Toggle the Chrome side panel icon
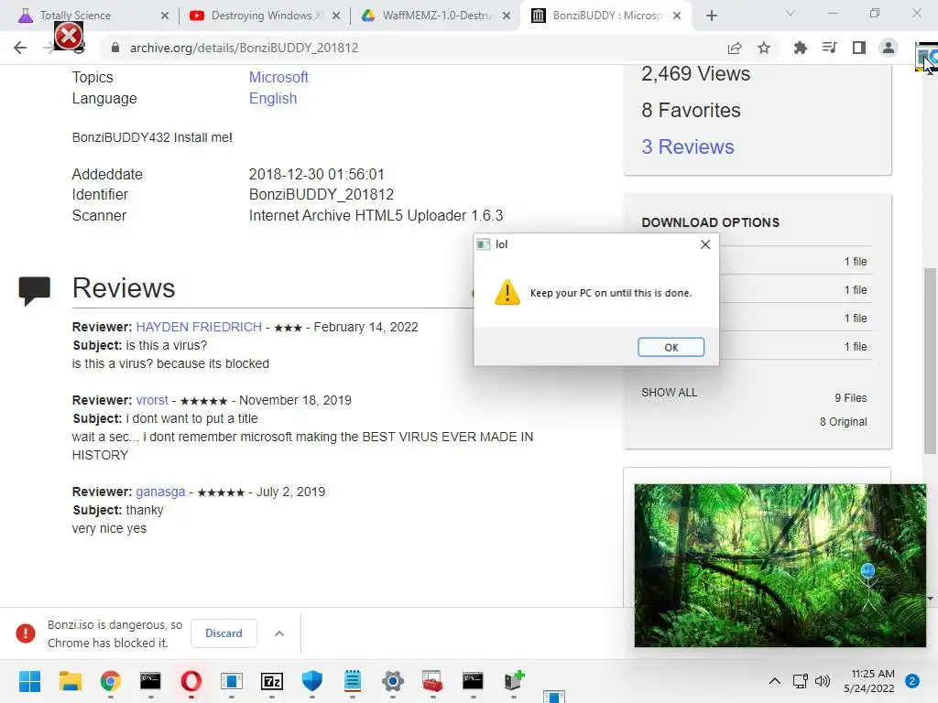 coord(859,48)
